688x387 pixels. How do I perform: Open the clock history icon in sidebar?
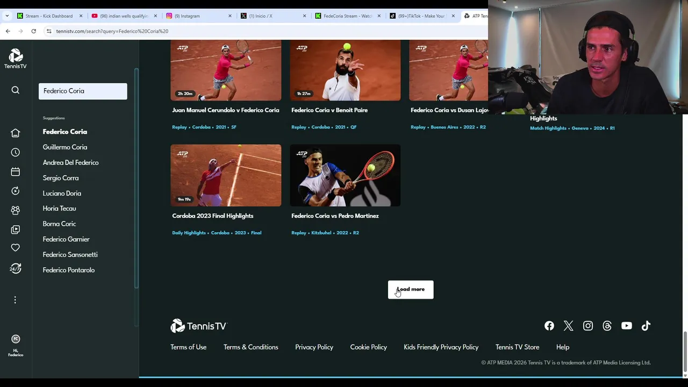16,153
